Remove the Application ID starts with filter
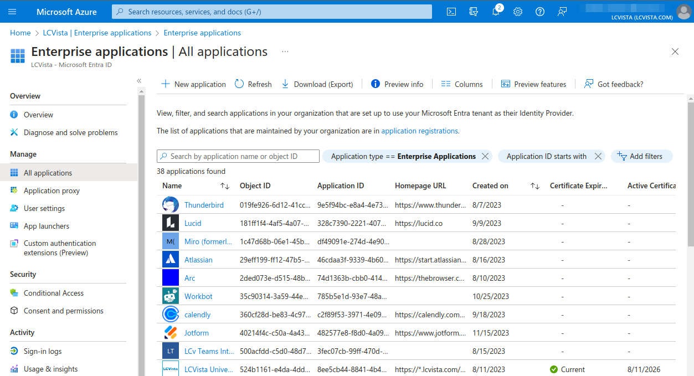Image resolution: width=694 pixels, height=376 pixels. (x=598, y=156)
